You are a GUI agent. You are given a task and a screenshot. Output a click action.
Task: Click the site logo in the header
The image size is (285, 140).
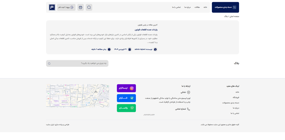coord(52,7)
